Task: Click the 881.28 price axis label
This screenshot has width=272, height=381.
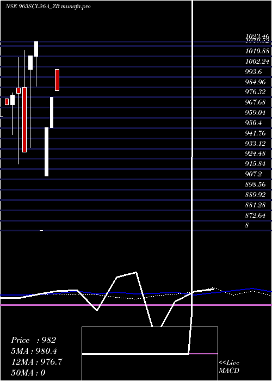Action: 255,205
